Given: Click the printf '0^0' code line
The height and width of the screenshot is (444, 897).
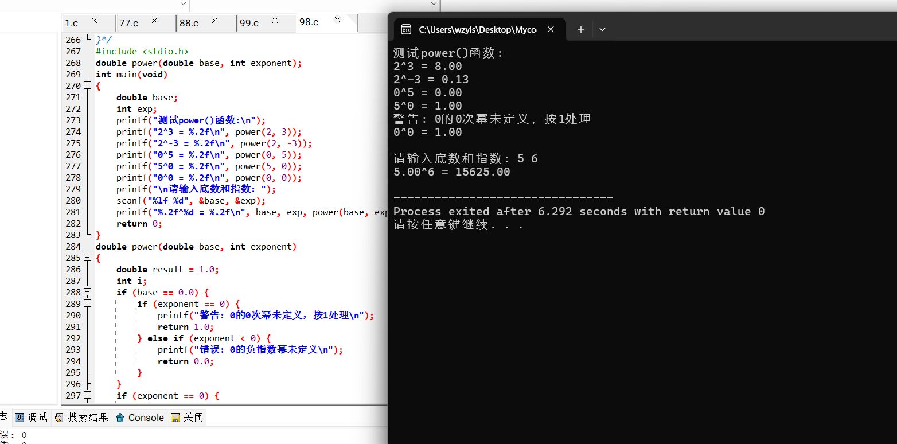Looking at the screenshot, I should click(x=209, y=178).
